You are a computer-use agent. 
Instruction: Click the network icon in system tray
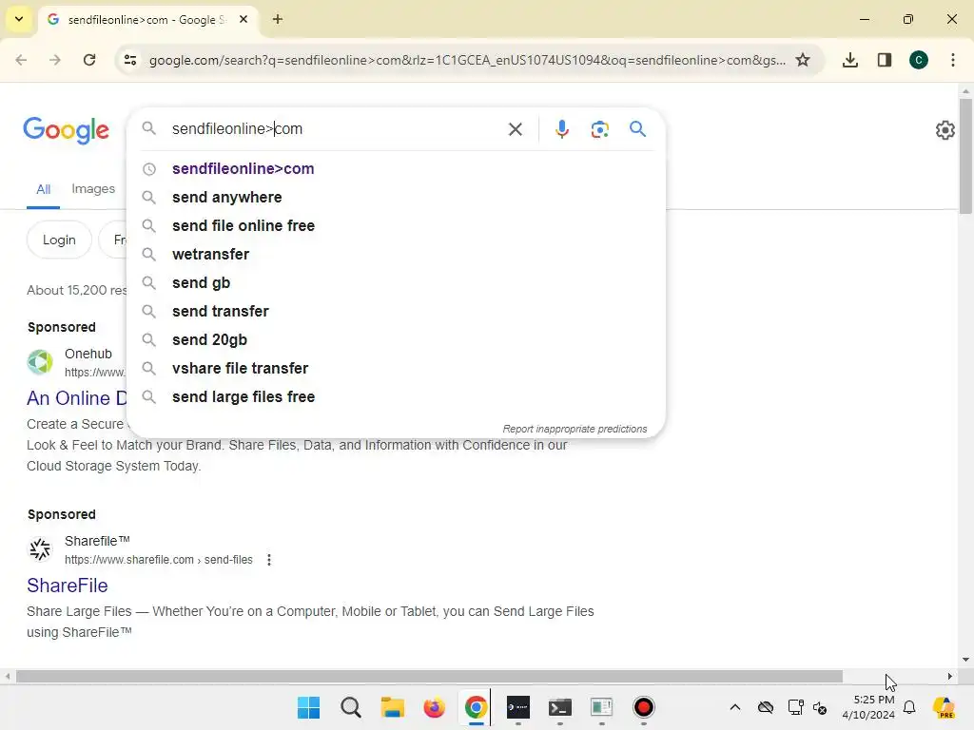coord(795,707)
